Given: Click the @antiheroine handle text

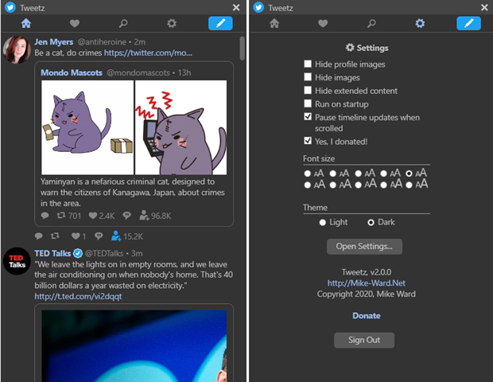Looking at the screenshot, I should coord(102,42).
